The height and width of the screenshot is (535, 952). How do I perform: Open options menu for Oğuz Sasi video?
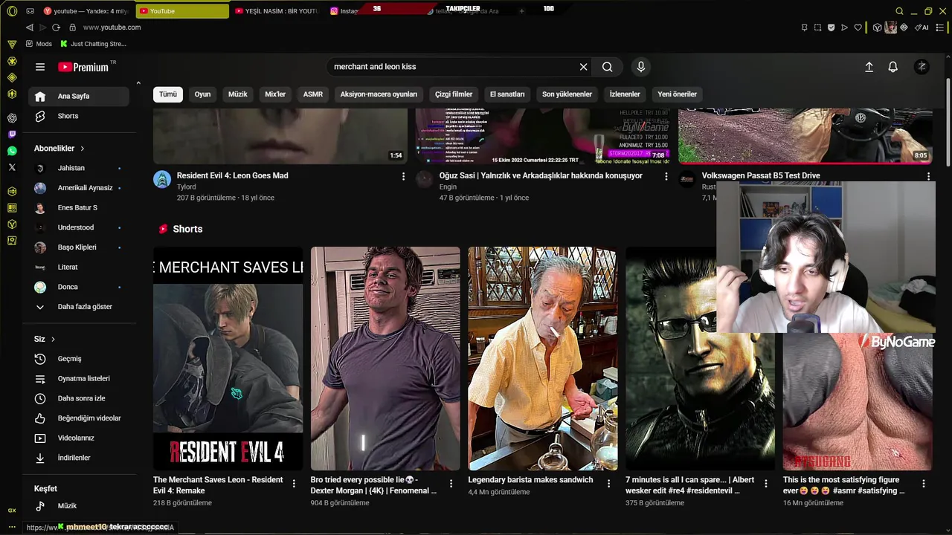pyautogui.click(x=666, y=177)
